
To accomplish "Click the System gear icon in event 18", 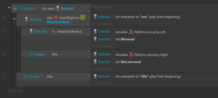I will pos(26,77).
